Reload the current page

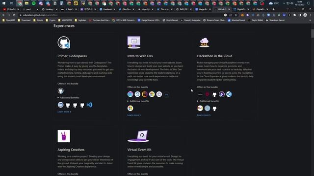click(14, 15)
